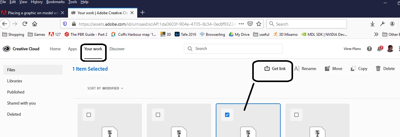Open the 'Coffs Harbour map' bookmark

coord(134,34)
